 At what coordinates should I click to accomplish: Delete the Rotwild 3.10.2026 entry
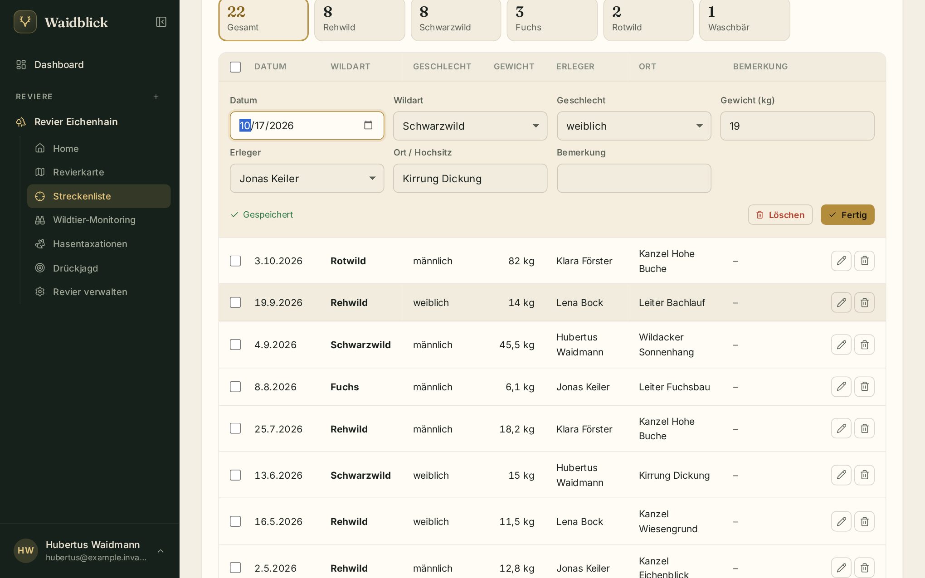pyautogui.click(x=864, y=261)
